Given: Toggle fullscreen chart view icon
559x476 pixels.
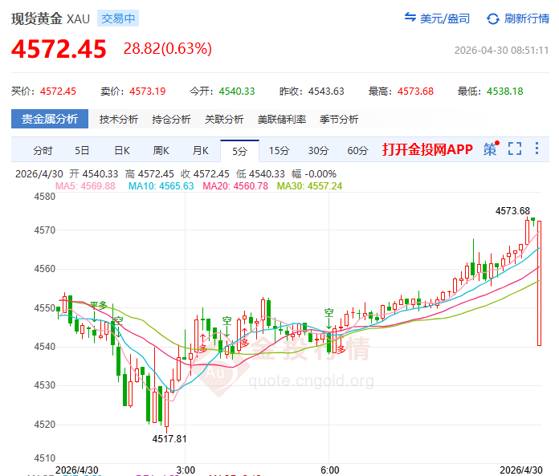Looking at the screenshot, I should coord(515,148).
